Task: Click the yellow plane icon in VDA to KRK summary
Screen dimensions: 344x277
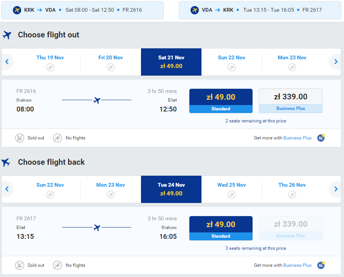Action: (x=195, y=10)
